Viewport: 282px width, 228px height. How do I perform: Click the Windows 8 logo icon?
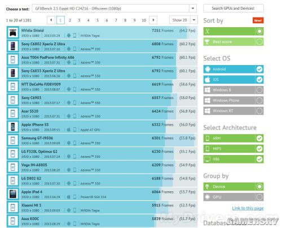tap(208, 90)
